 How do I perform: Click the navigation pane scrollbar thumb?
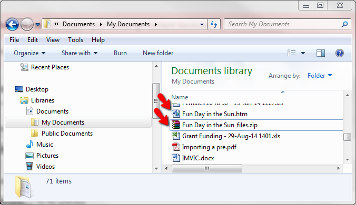[x=156, y=101]
